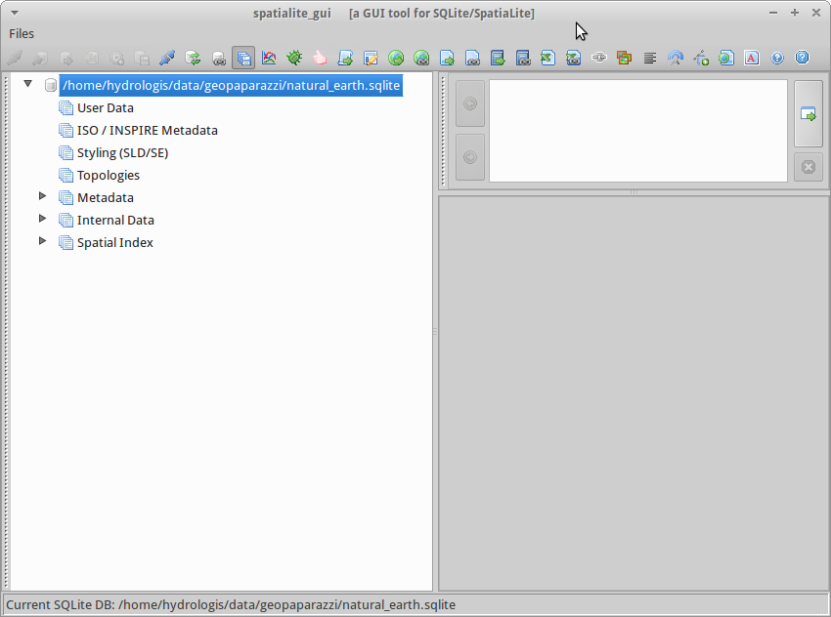Image resolution: width=831 pixels, height=617 pixels.
Task: Maximize the spatialite_gui window
Action: pyautogui.click(x=795, y=13)
